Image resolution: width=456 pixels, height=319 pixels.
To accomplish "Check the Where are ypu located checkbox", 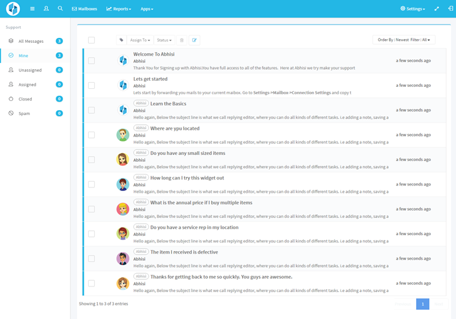I will pos(91,135).
